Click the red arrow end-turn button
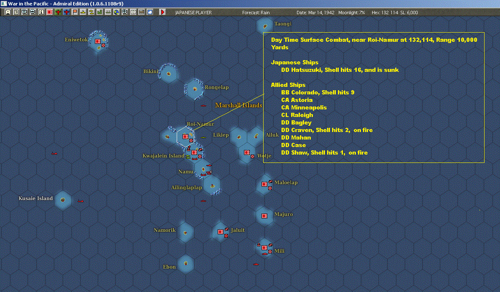 click(162, 12)
